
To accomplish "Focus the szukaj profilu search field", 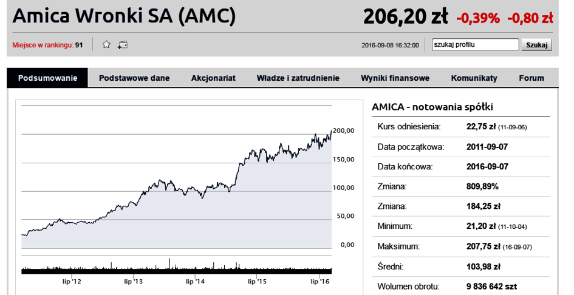I will pyautogui.click(x=475, y=45).
